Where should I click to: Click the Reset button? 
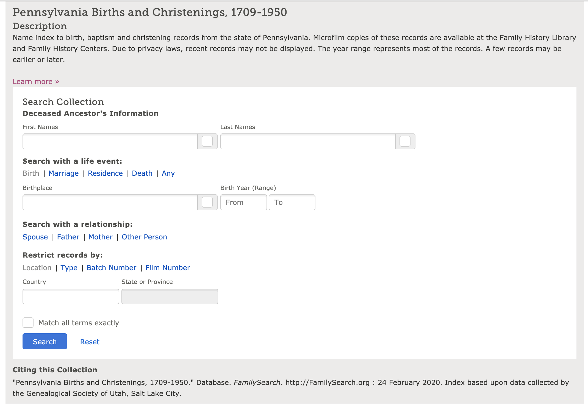(89, 342)
